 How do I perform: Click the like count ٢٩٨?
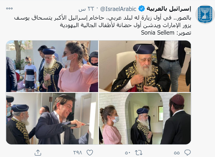(x=78, y=153)
